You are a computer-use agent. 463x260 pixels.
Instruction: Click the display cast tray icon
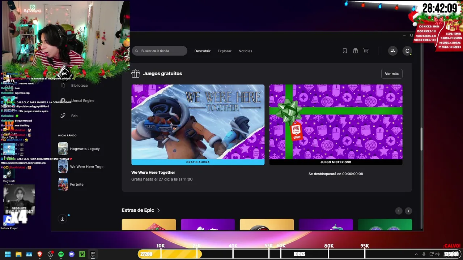pyautogui.click(x=431, y=254)
